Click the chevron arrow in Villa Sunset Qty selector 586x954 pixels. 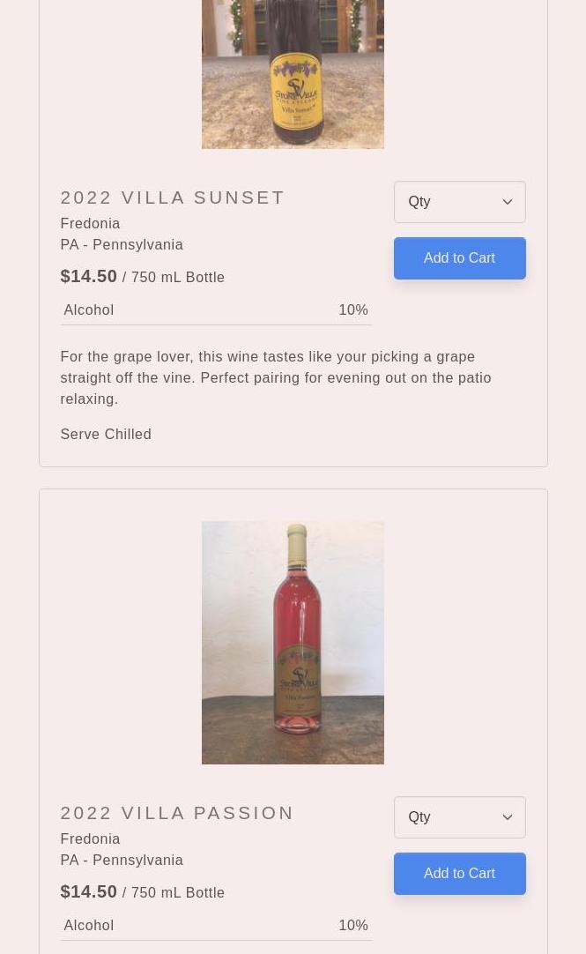[x=508, y=202]
